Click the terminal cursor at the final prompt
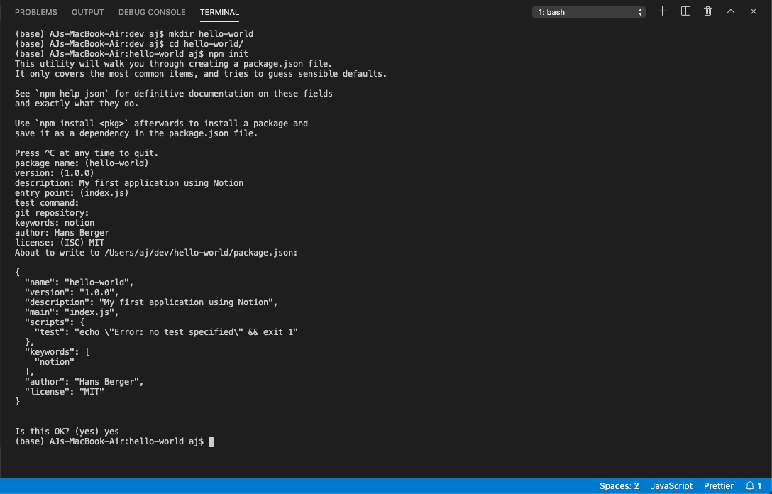The height and width of the screenshot is (494, 772). [x=211, y=441]
